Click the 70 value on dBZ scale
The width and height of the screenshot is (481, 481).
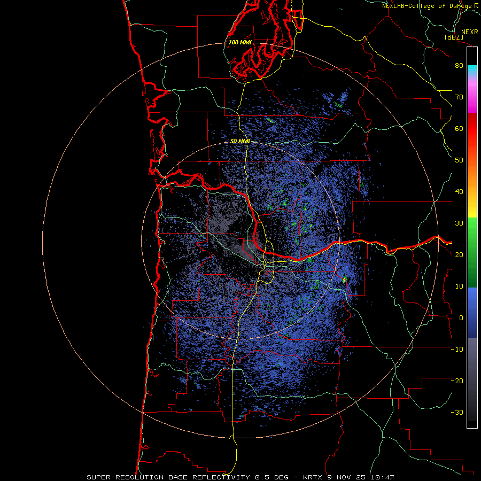point(459,97)
